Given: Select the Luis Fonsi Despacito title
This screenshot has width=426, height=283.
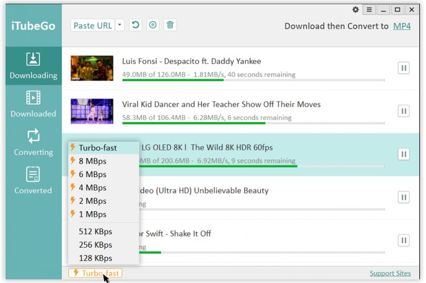Looking at the screenshot, I should [x=191, y=61].
